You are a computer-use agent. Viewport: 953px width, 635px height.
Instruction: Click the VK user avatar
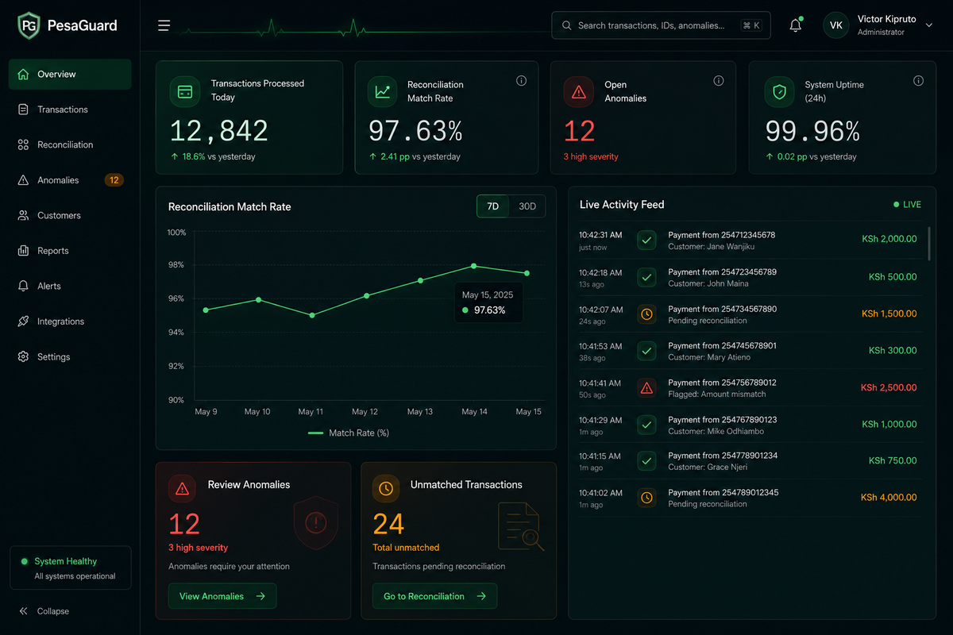836,25
